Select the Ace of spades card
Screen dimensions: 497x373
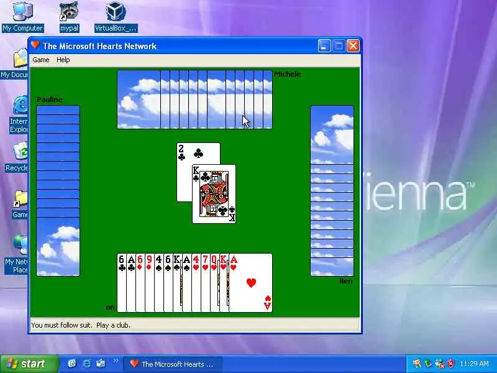pos(187,283)
